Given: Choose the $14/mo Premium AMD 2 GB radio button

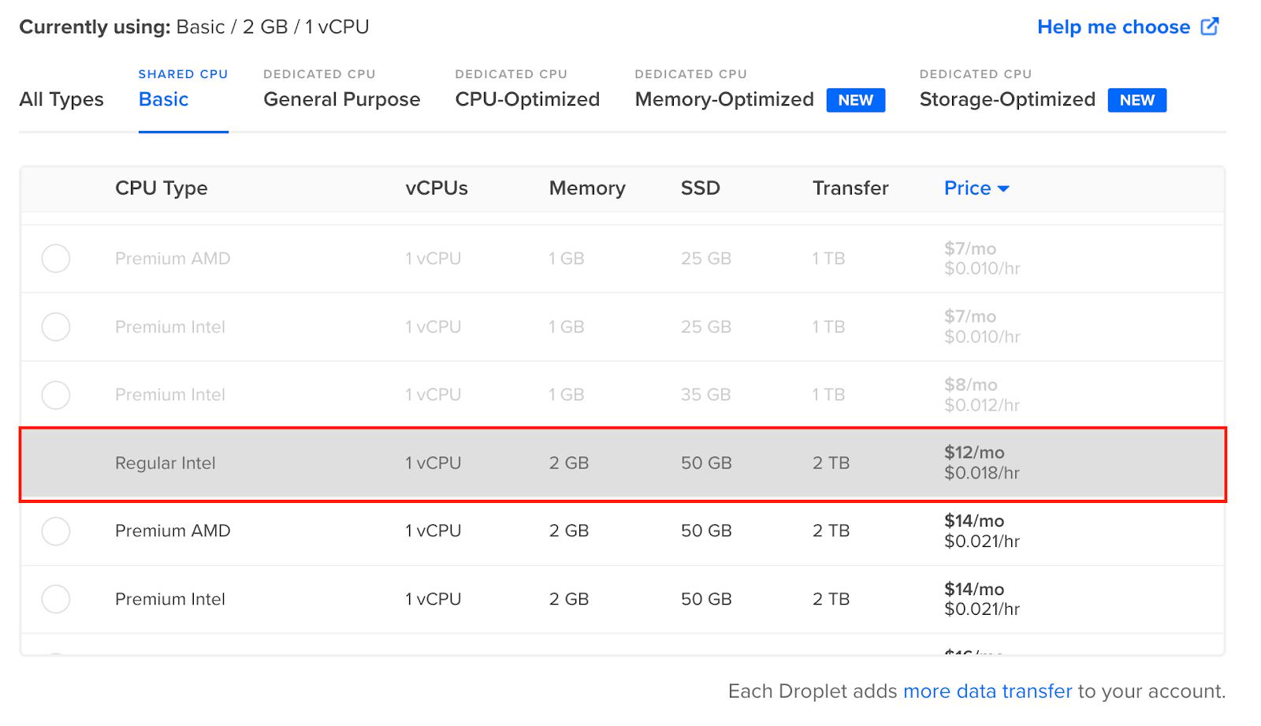Looking at the screenshot, I should tap(56, 531).
